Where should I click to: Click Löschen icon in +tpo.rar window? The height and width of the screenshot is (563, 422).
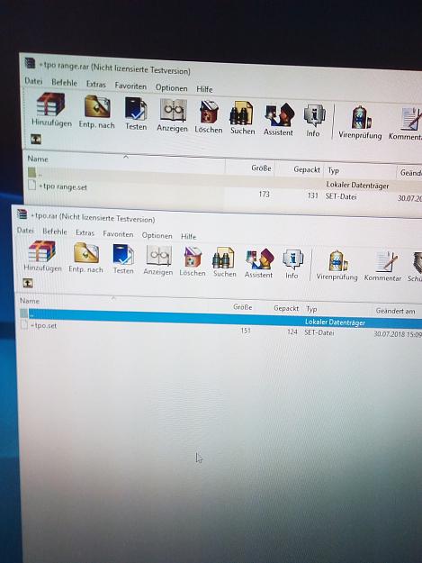tap(193, 258)
